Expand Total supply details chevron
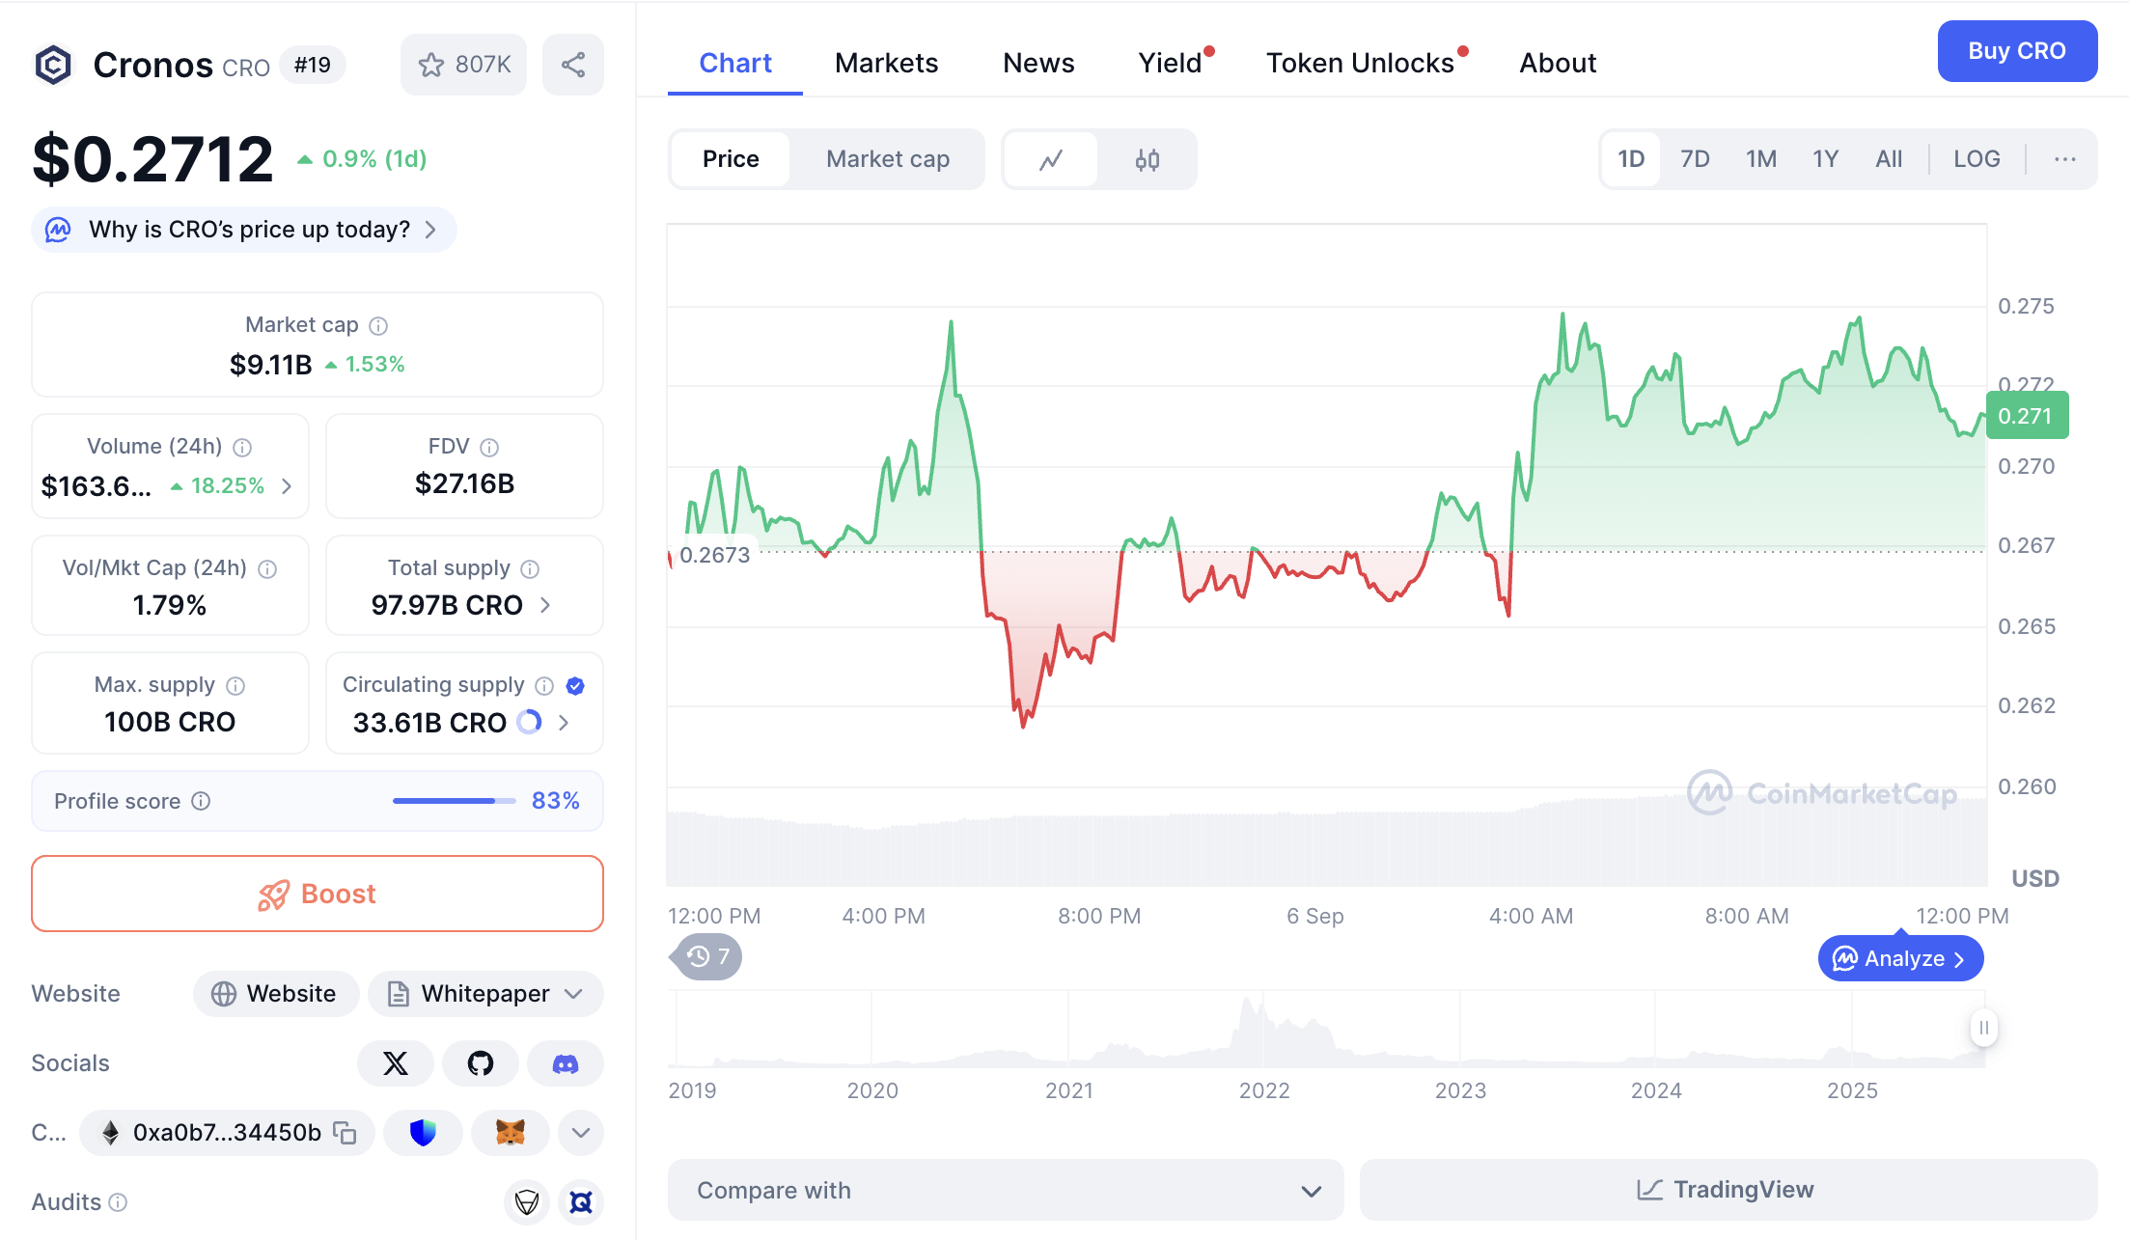The height and width of the screenshot is (1240, 2129). [x=545, y=605]
